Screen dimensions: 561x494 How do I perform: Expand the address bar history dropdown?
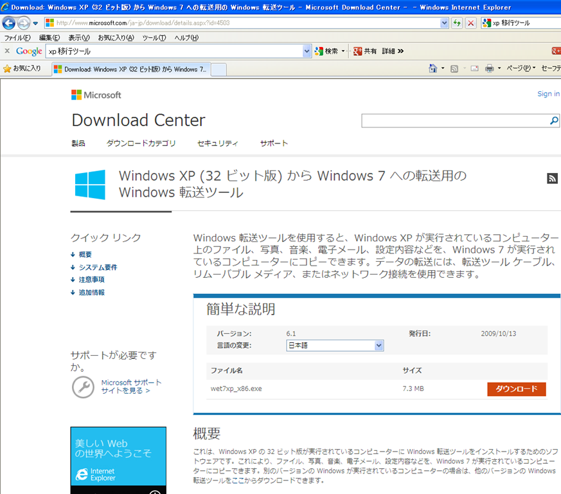point(444,23)
